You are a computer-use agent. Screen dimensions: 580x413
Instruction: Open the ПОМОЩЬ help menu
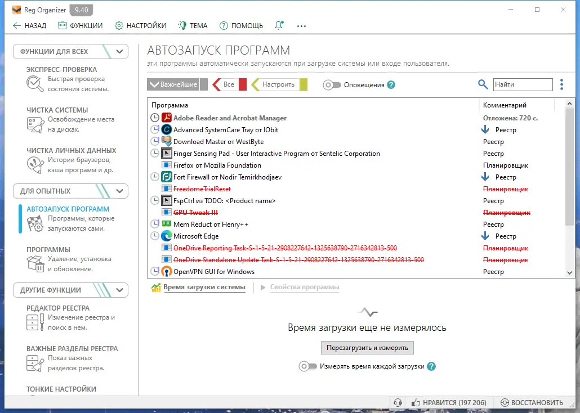point(241,25)
